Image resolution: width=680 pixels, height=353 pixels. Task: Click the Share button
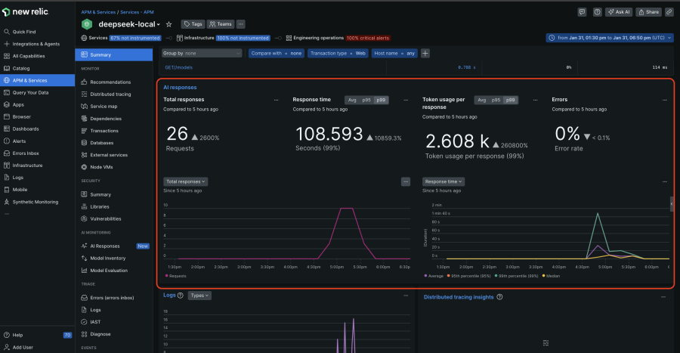coord(648,12)
